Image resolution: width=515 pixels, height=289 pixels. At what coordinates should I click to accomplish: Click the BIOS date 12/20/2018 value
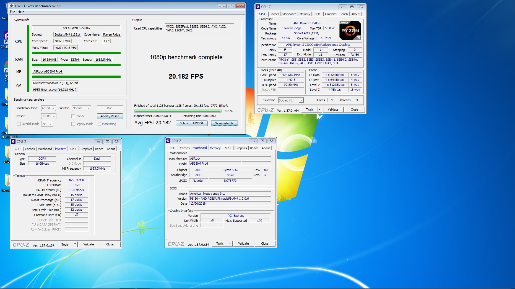230,204
